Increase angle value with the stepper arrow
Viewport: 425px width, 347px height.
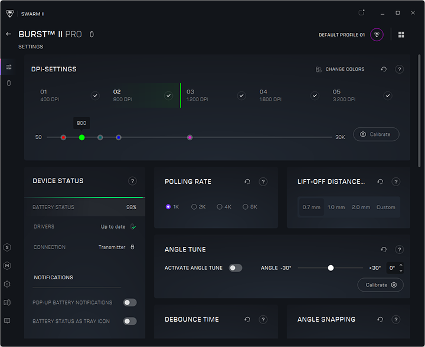401,265
